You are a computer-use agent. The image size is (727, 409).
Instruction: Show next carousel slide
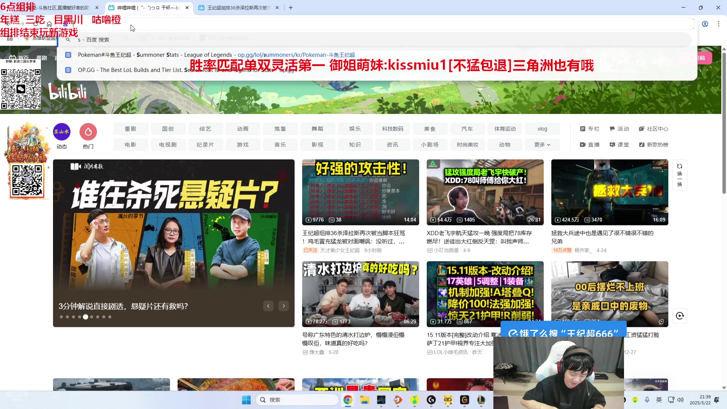tap(284, 306)
